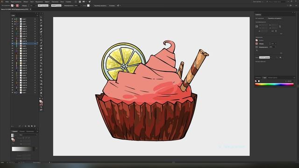This screenshot has width=299, height=168.
Task: Open the Effect menu
Action: (47, 2)
